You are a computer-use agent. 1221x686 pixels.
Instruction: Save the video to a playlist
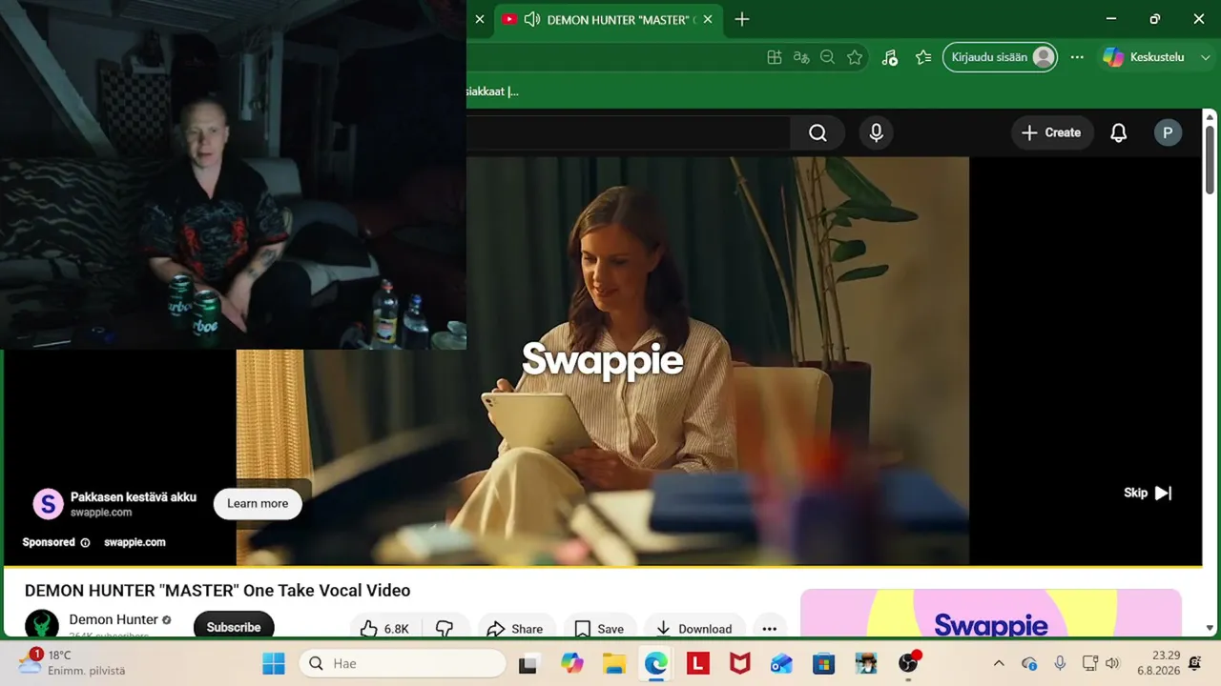coord(599,629)
